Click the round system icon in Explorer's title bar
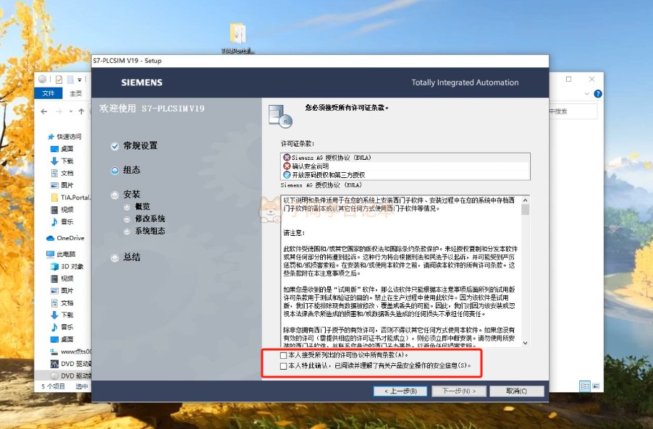The height and width of the screenshot is (429, 653). (43, 79)
